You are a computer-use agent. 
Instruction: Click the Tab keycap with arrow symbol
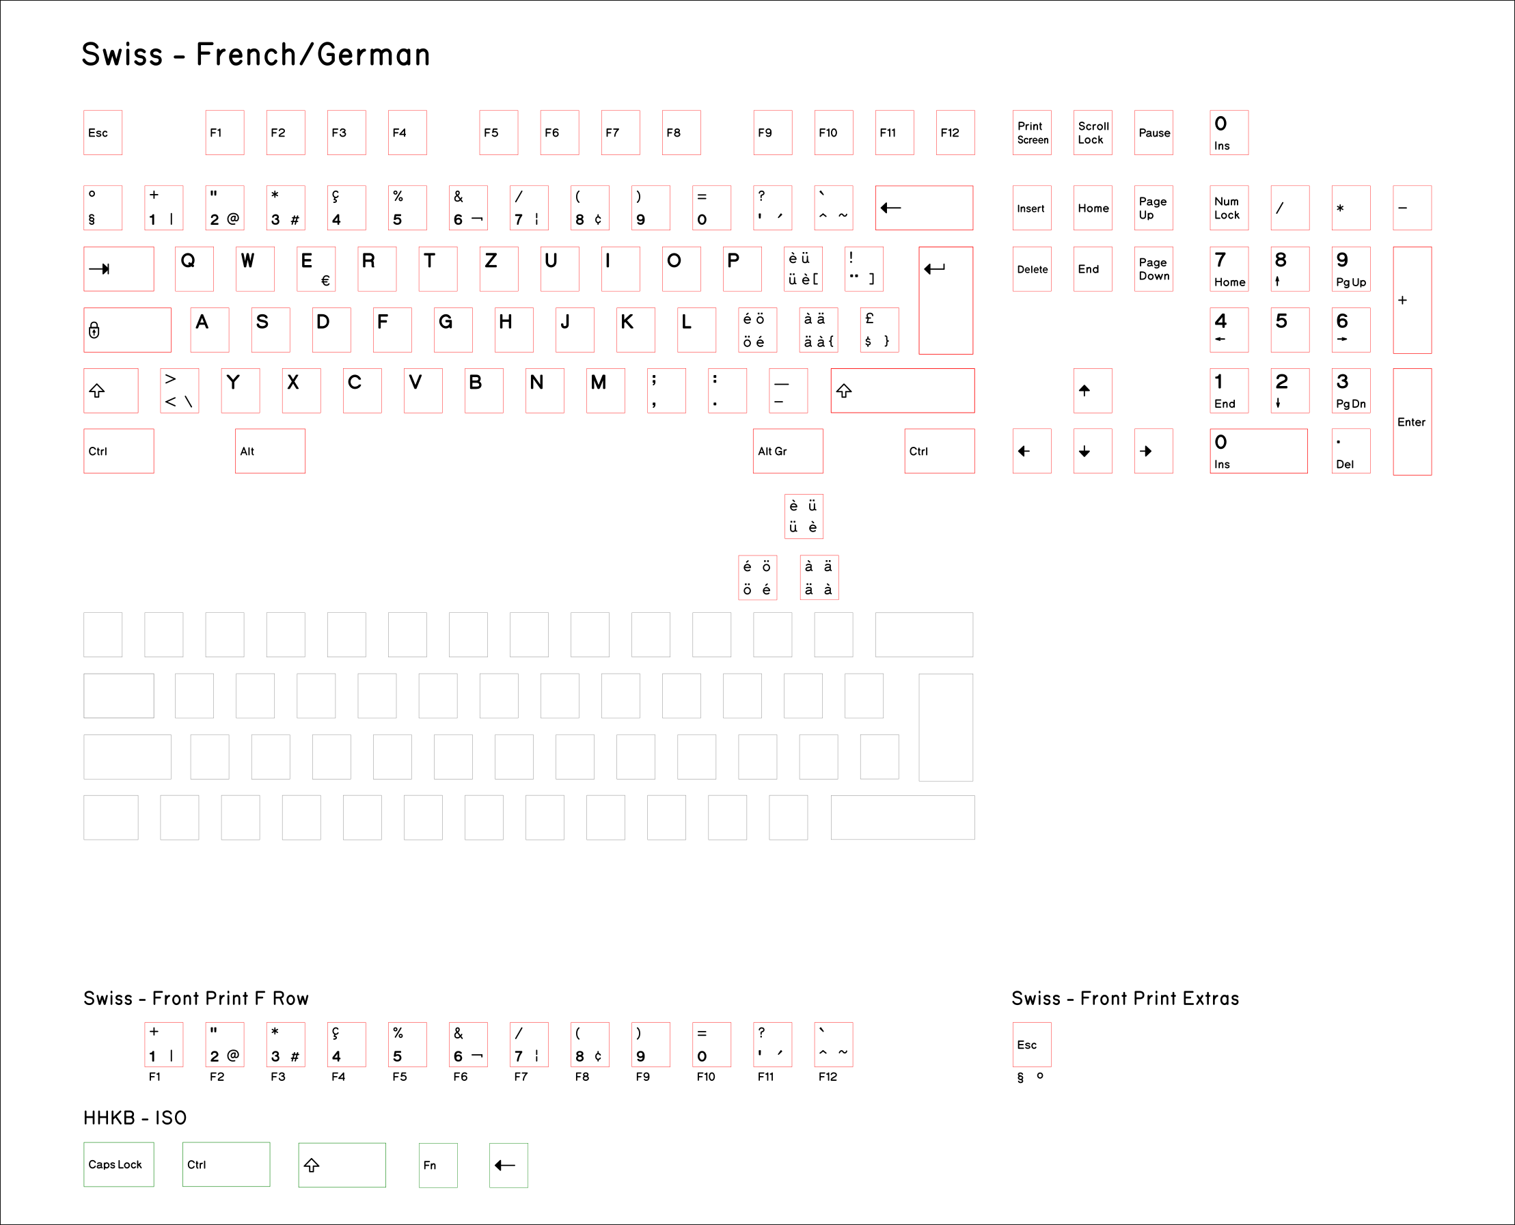point(118,269)
